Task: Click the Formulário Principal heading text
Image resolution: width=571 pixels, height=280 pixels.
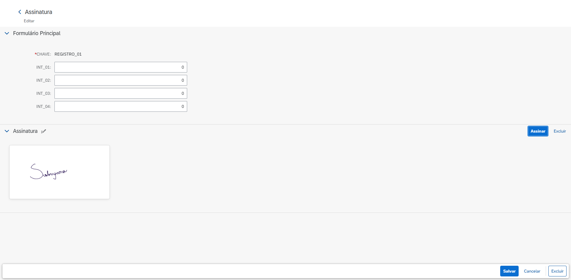Action: pos(37,33)
